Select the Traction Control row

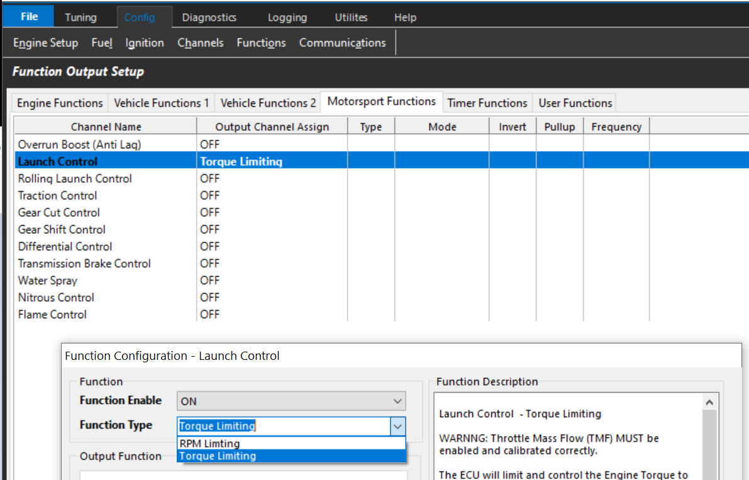pyautogui.click(x=382, y=196)
